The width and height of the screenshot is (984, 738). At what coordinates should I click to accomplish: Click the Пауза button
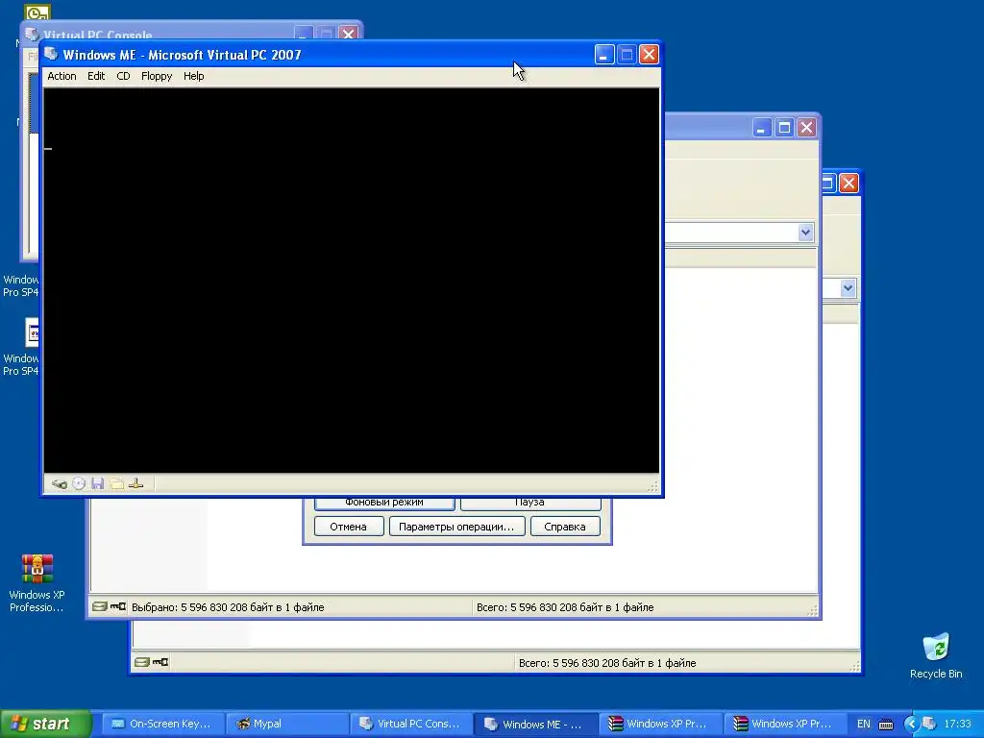(530, 503)
